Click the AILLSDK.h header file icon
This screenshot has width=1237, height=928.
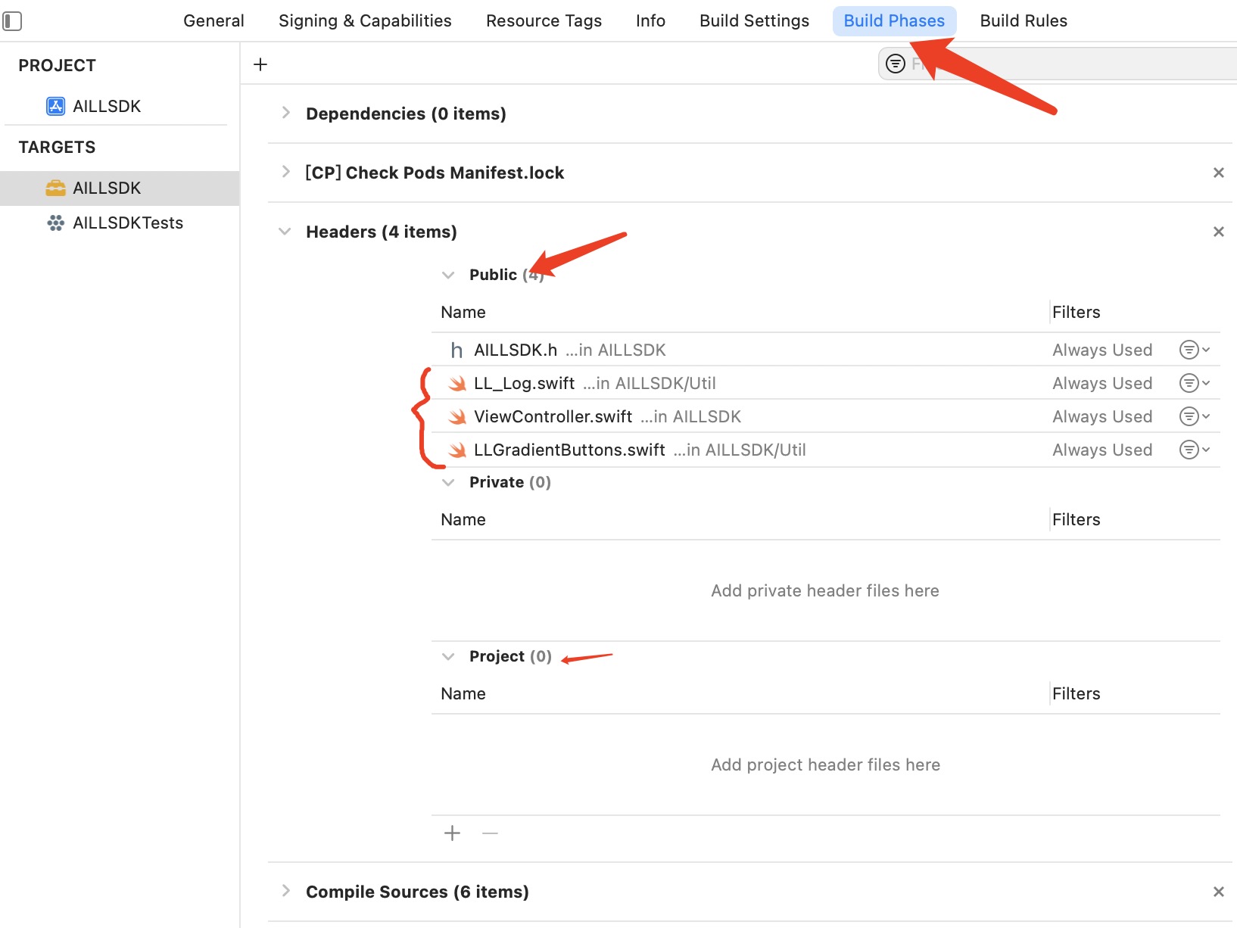tap(456, 350)
